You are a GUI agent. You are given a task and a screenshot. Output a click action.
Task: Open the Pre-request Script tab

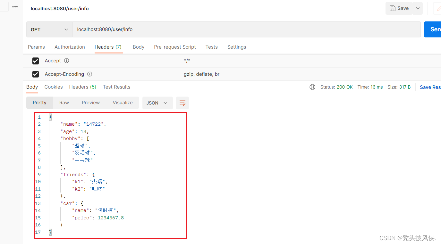[175, 47]
